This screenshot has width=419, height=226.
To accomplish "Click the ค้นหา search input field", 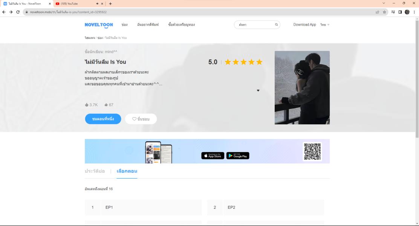I will point(254,25).
